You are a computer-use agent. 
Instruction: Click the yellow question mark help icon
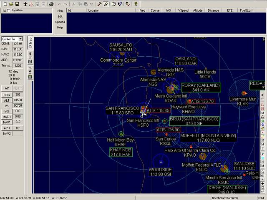tap(136, 4)
